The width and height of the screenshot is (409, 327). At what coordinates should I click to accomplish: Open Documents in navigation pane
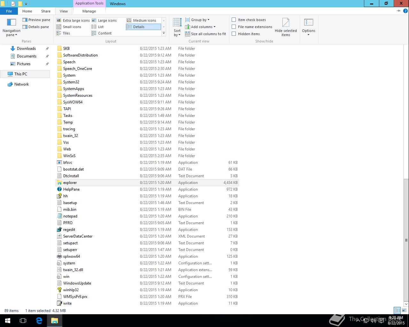point(27,56)
